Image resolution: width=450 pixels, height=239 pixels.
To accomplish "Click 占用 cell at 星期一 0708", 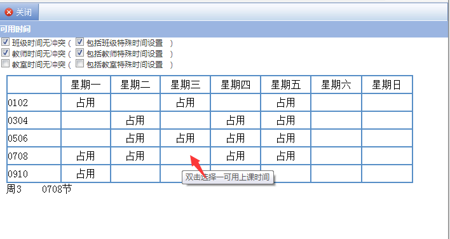I will point(86,156).
